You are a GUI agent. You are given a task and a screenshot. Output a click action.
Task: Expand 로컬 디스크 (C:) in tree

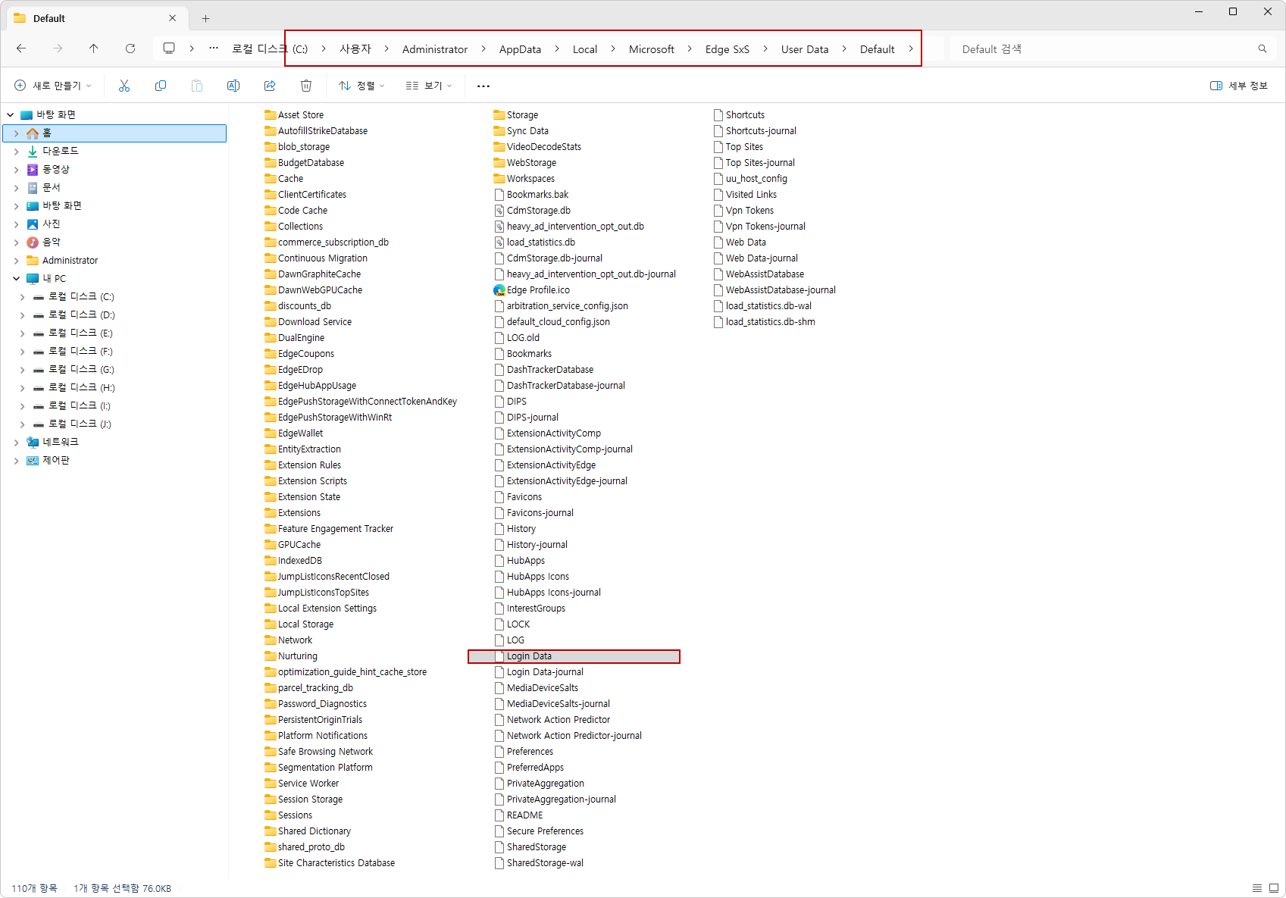click(x=23, y=297)
